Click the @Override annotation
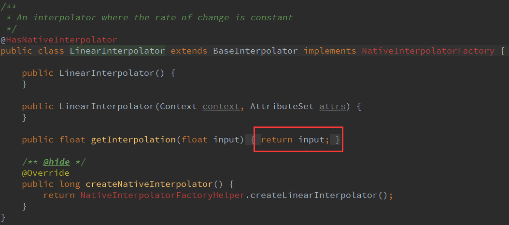 [x=45, y=173]
